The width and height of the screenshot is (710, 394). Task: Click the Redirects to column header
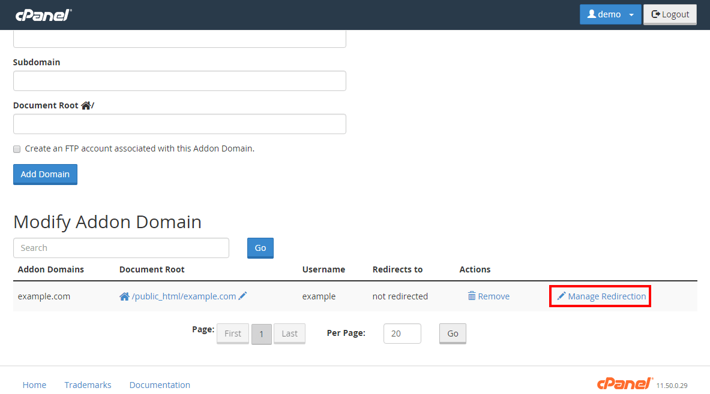coord(397,269)
